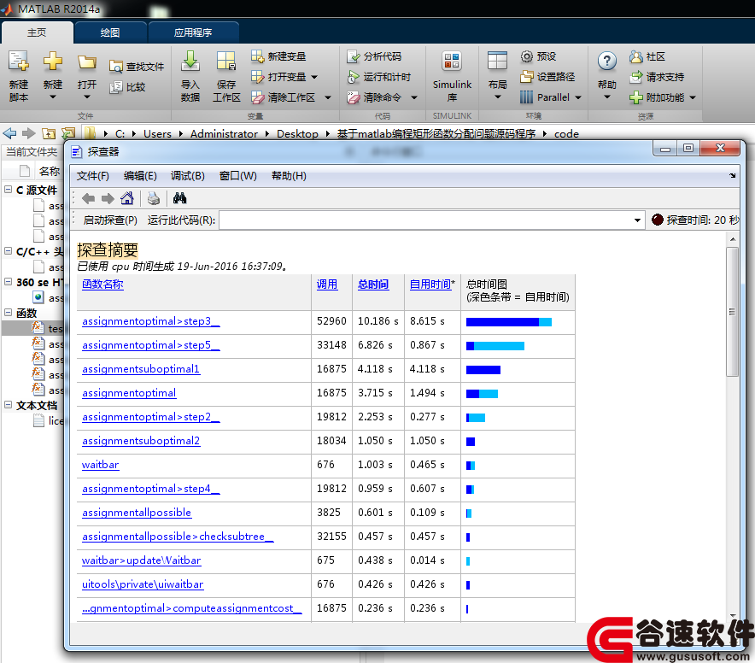Click Desktop in the address path
The width and height of the screenshot is (755, 663).
click(297, 134)
